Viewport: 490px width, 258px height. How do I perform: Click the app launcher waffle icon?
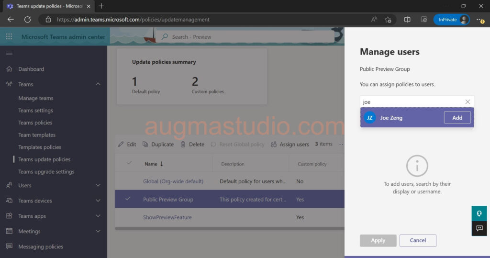point(9,37)
